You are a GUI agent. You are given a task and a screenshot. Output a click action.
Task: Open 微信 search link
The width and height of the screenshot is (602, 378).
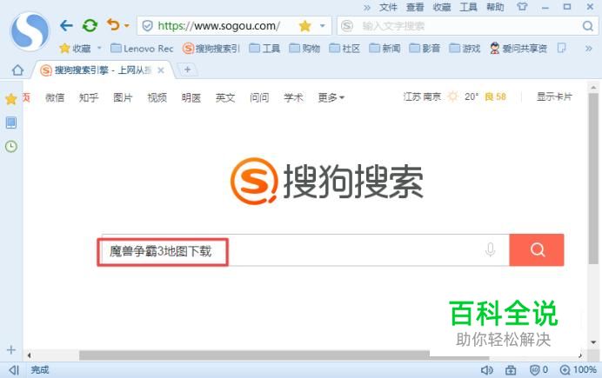coord(55,97)
